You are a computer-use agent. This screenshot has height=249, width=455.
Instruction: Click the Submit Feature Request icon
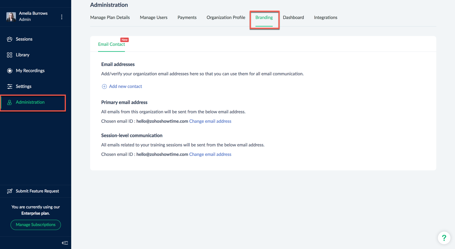click(10, 191)
